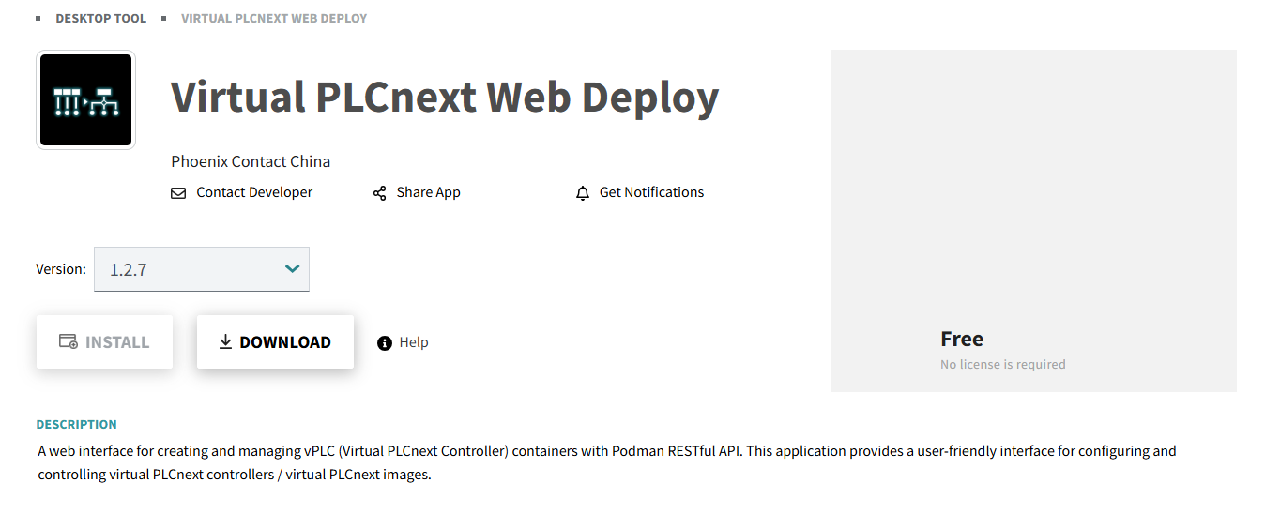Open the Version 1.2.7 dropdown

click(202, 269)
